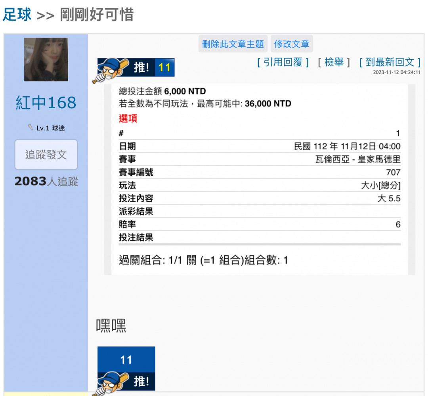428x396 pixels.
Task: Click the 賽事編號 row label
Action: click(x=136, y=172)
